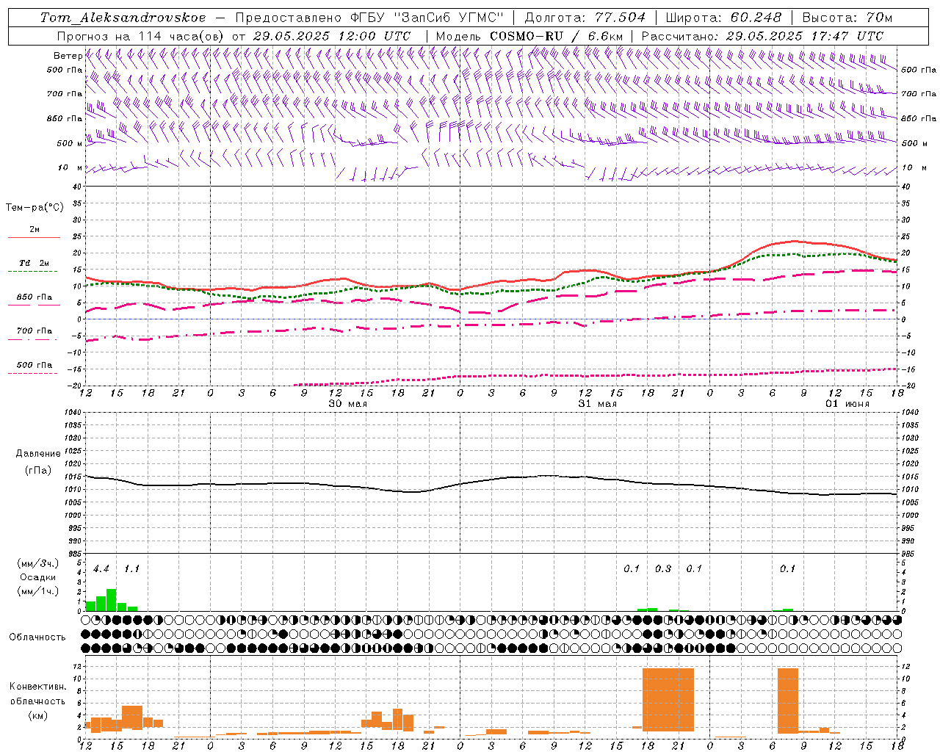
Task: Click the left 500 м wind level label
Action: click(70, 143)
